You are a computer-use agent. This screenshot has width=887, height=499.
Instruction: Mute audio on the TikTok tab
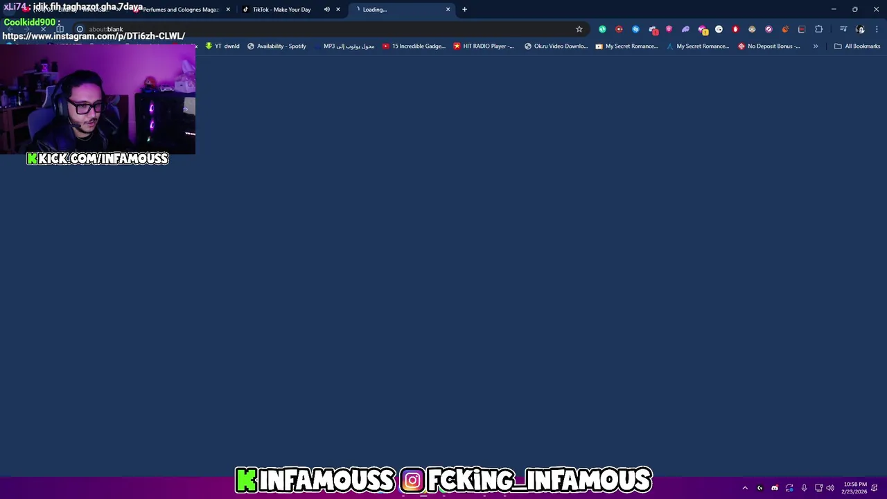pyautogui.click(x=327, y=10)
